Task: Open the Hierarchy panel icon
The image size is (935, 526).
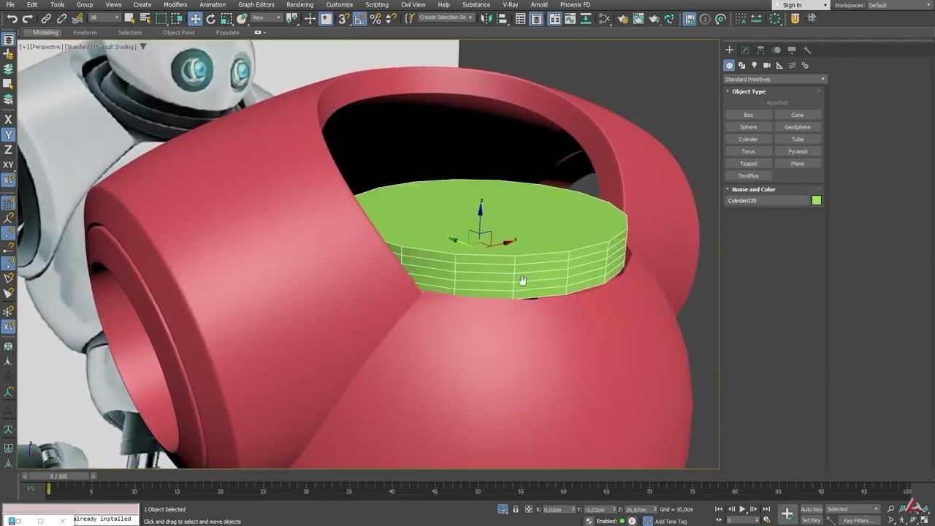Action: coord(760,50)
